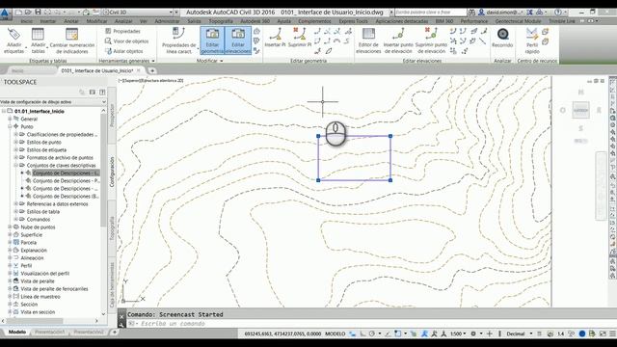Open the Geotechnical Module tab
This screenshot has width=617, height=347.
point(519,21)
